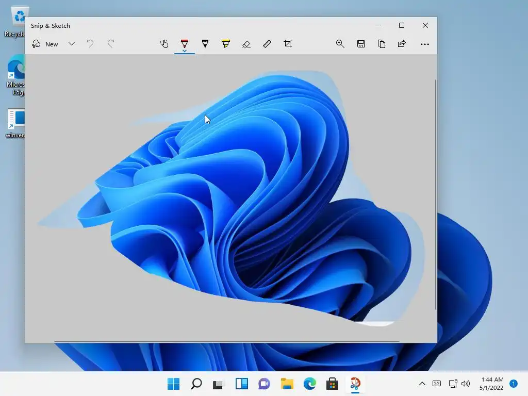This screenshot has height=396, width=528.
Task: Select the Microsoft Edge desktop shortcut
Action: coord(16,75)
